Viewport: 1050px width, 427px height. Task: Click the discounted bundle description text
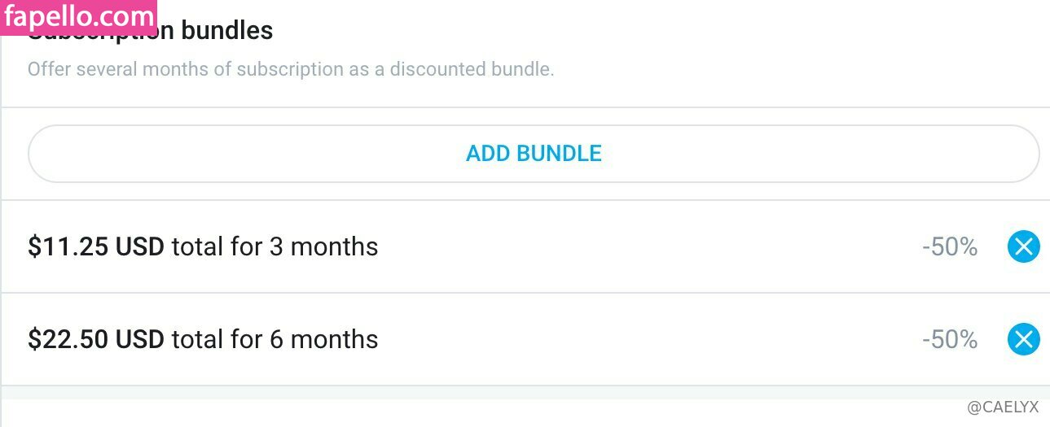291,69
